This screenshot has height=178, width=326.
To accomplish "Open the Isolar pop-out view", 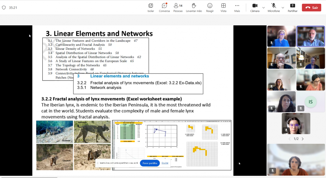I will pos(151,7).
